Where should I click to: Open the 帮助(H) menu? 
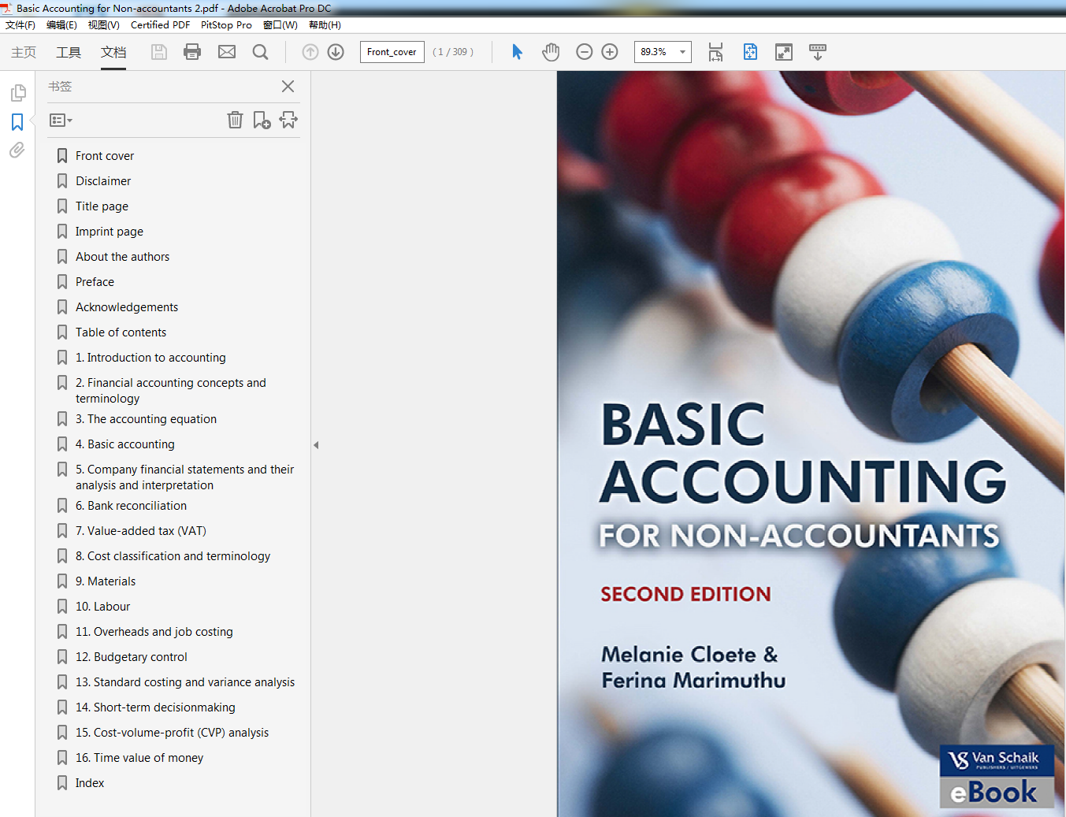pos(325,25)
